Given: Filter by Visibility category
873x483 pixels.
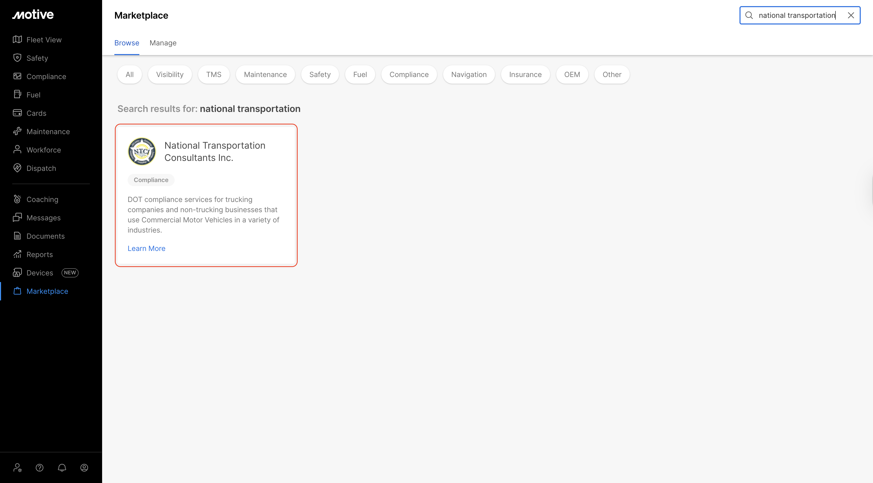Looking at the screenshot, I should coord(170,74).
